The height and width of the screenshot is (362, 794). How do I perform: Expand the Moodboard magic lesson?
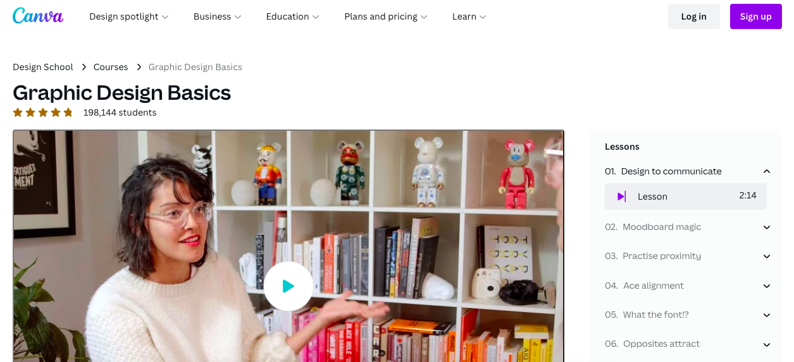pos(767,227)
